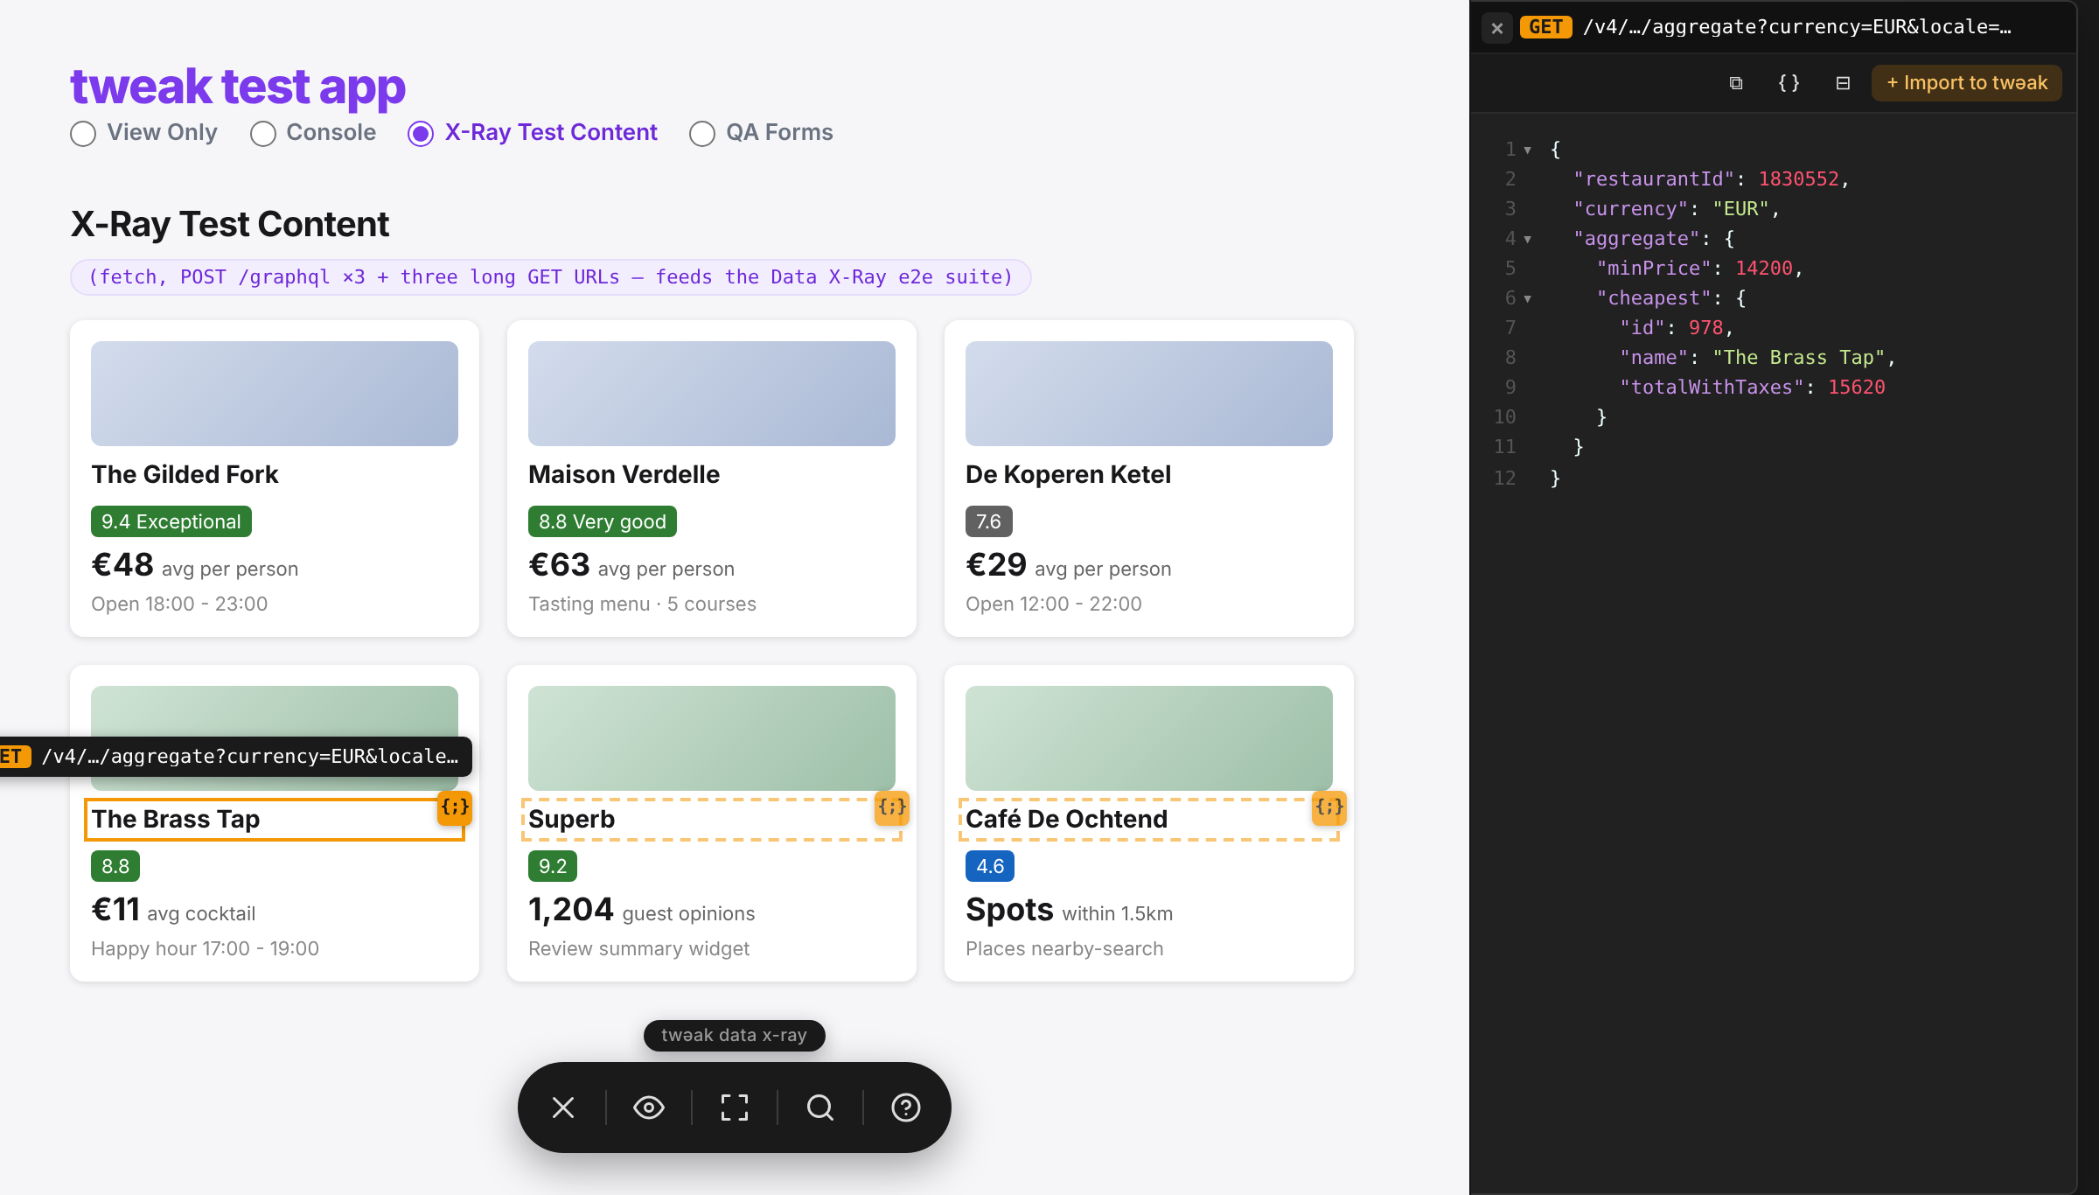Open the data x-ray search icon
Viewport: 2099px width, 1195px height.
click(x=820, y=1108)
